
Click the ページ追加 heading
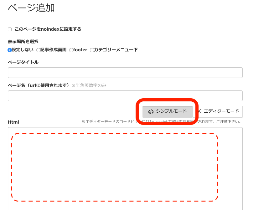(31, 8)
